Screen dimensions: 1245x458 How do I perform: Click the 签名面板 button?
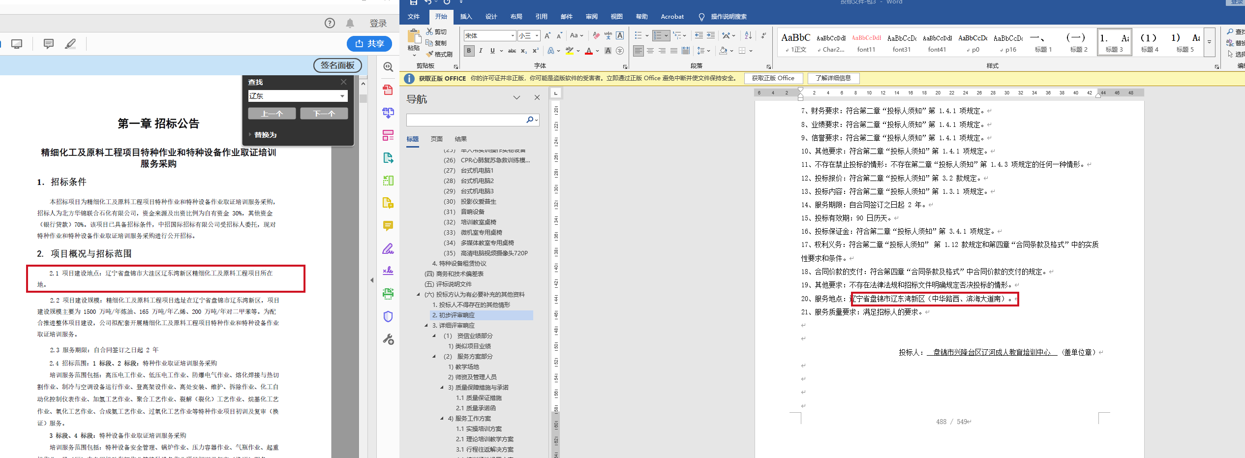337,65
